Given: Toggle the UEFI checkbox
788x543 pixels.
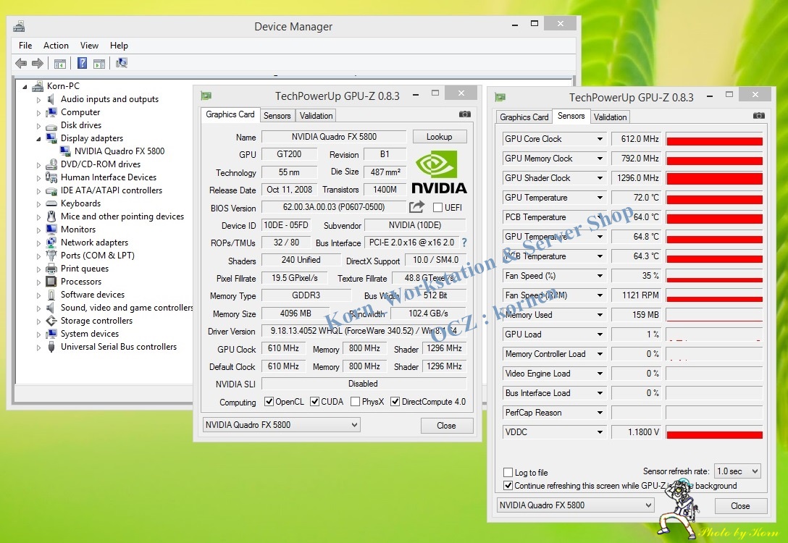Looking at the screenshot, I should click(x=437, y=208).
